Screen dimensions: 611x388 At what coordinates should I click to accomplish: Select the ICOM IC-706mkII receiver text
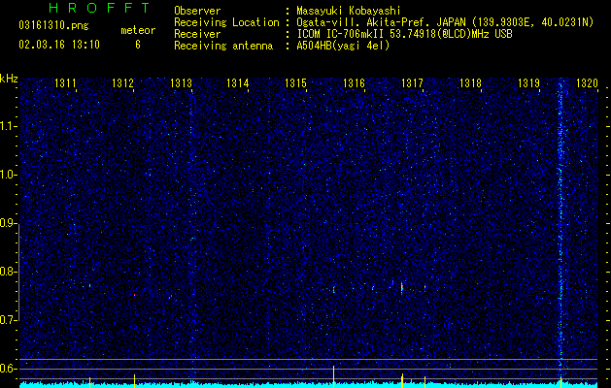(x=404, y=34)
